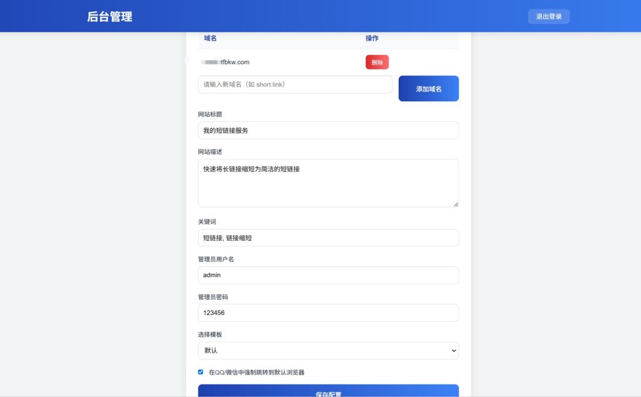Click the admin username field
641x397 pixels.
click(328, 275)
